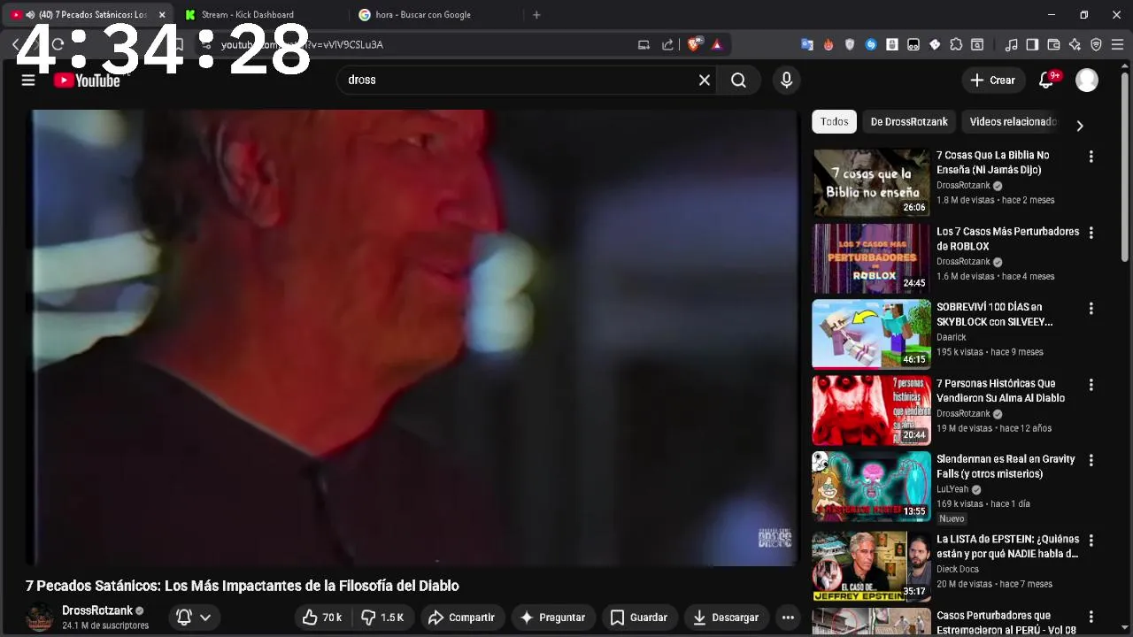Click the Google Translate extension icon
This screenshot has height=637, width=1133.
click(x=807, y=44)
